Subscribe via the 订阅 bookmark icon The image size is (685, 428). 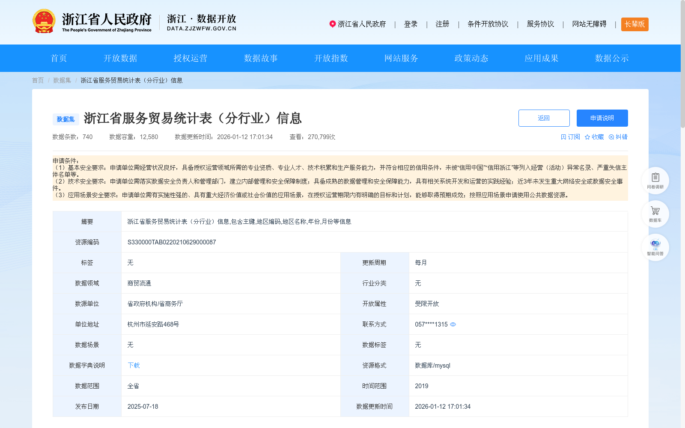click(x=570, y=137)
